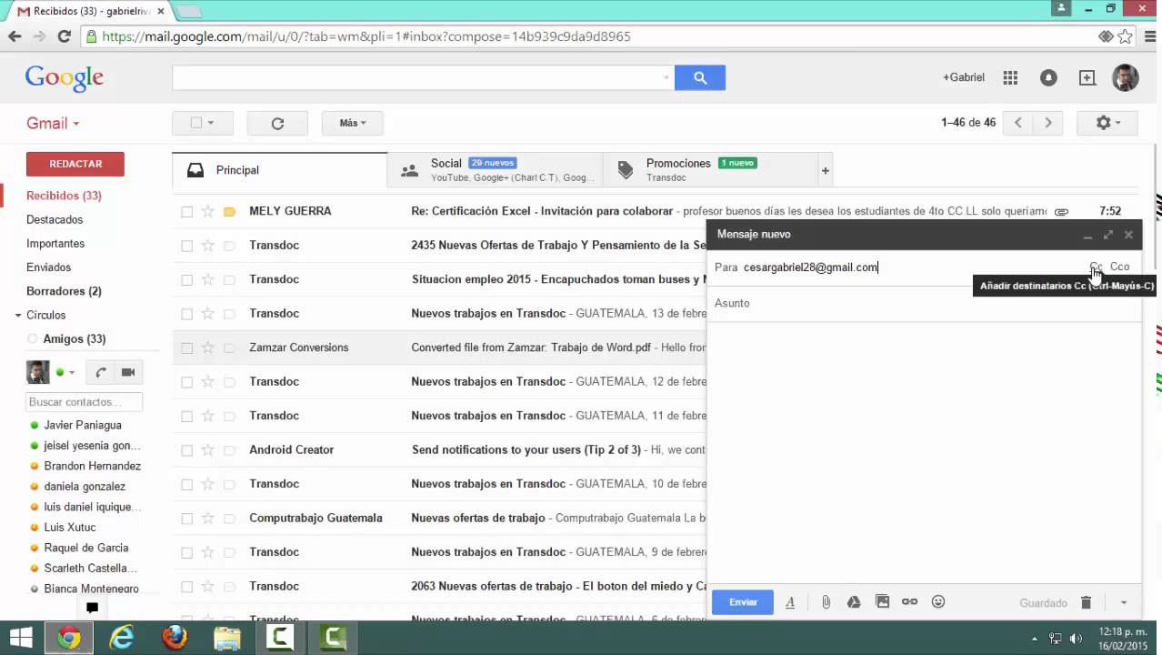This screenshot has width=1162, height=655.
Task: Attach files with the paperclip icon
Action: click(x=826, y=602)
